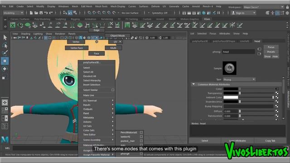Switch to the Poly Modeling shelf tab
Screen dimensions: 290x163
pyautogui.click(x=42, y=19)
